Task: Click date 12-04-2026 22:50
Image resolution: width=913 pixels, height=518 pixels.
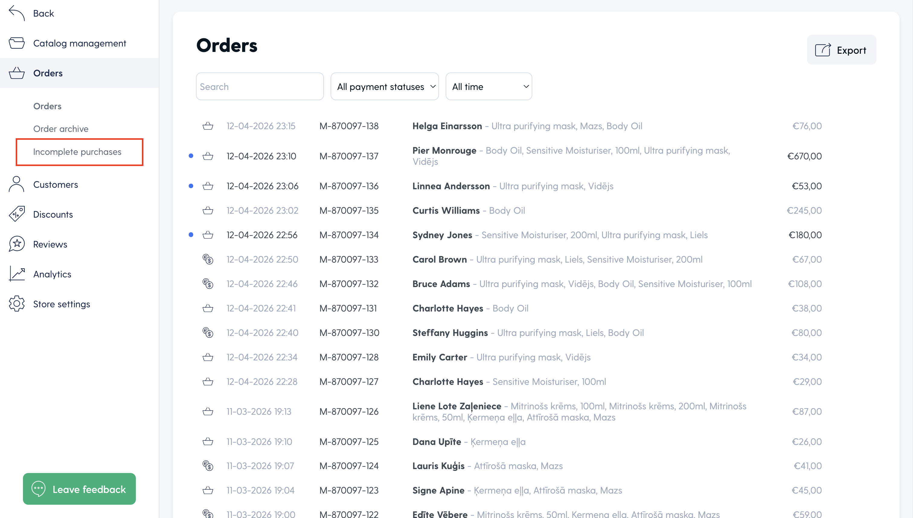Action: click(x=262, y=259)
